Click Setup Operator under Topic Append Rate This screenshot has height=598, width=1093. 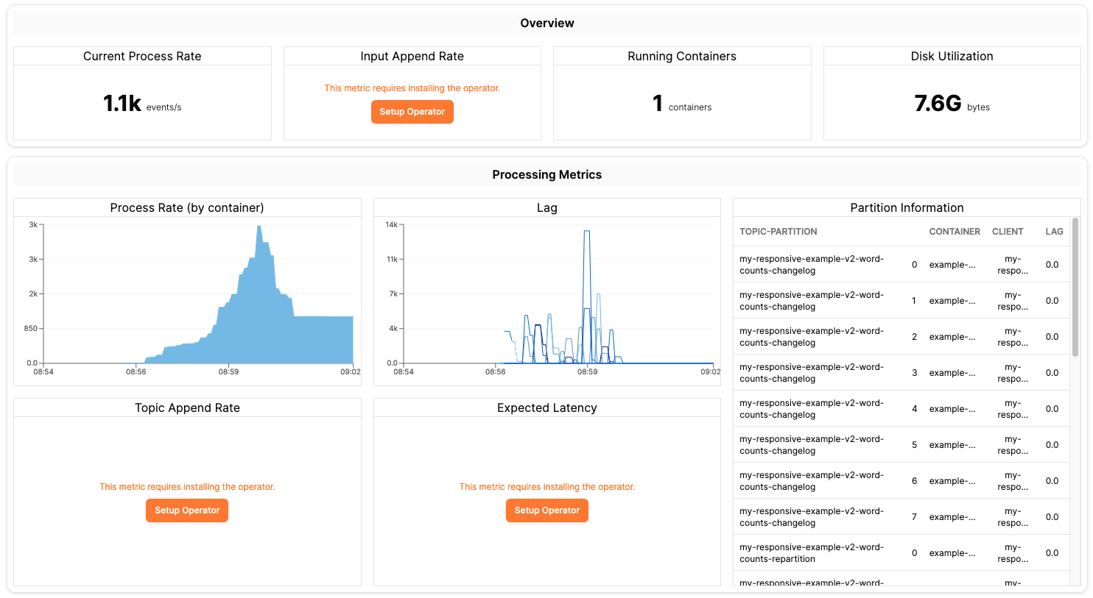click(x=187, y=510)
